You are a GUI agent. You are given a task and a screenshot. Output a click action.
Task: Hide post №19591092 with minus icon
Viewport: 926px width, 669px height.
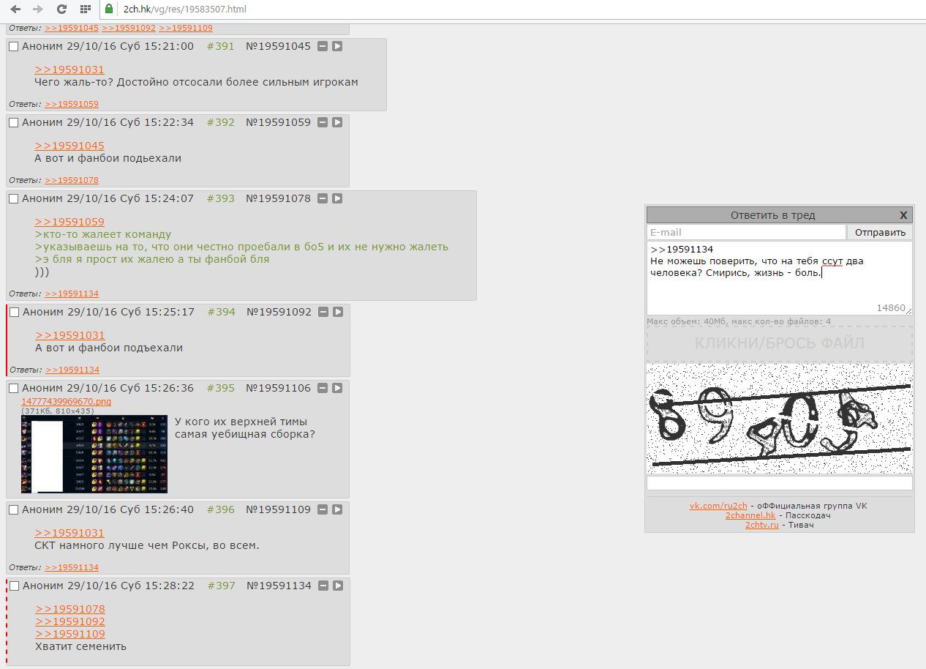(323, 312)
